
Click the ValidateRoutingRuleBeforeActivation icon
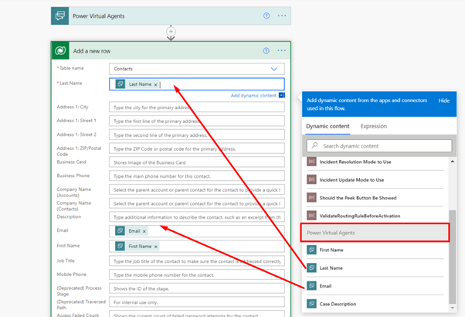coord(311,216)
